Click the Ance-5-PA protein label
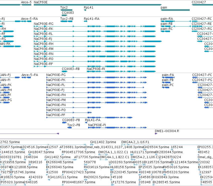 coord(30,75)
